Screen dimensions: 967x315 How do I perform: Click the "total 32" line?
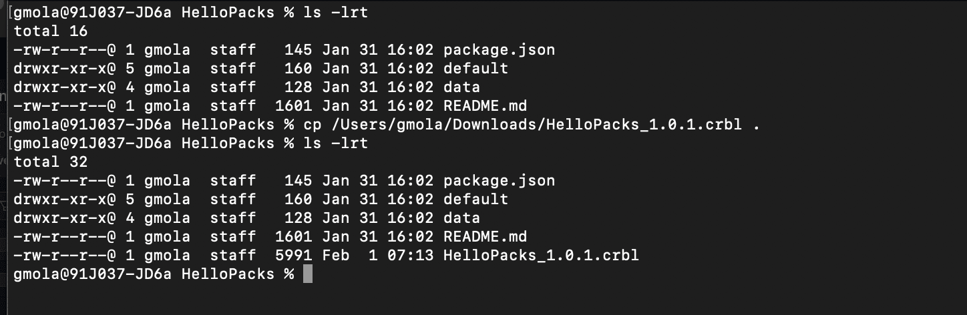[x=51, y=162]
